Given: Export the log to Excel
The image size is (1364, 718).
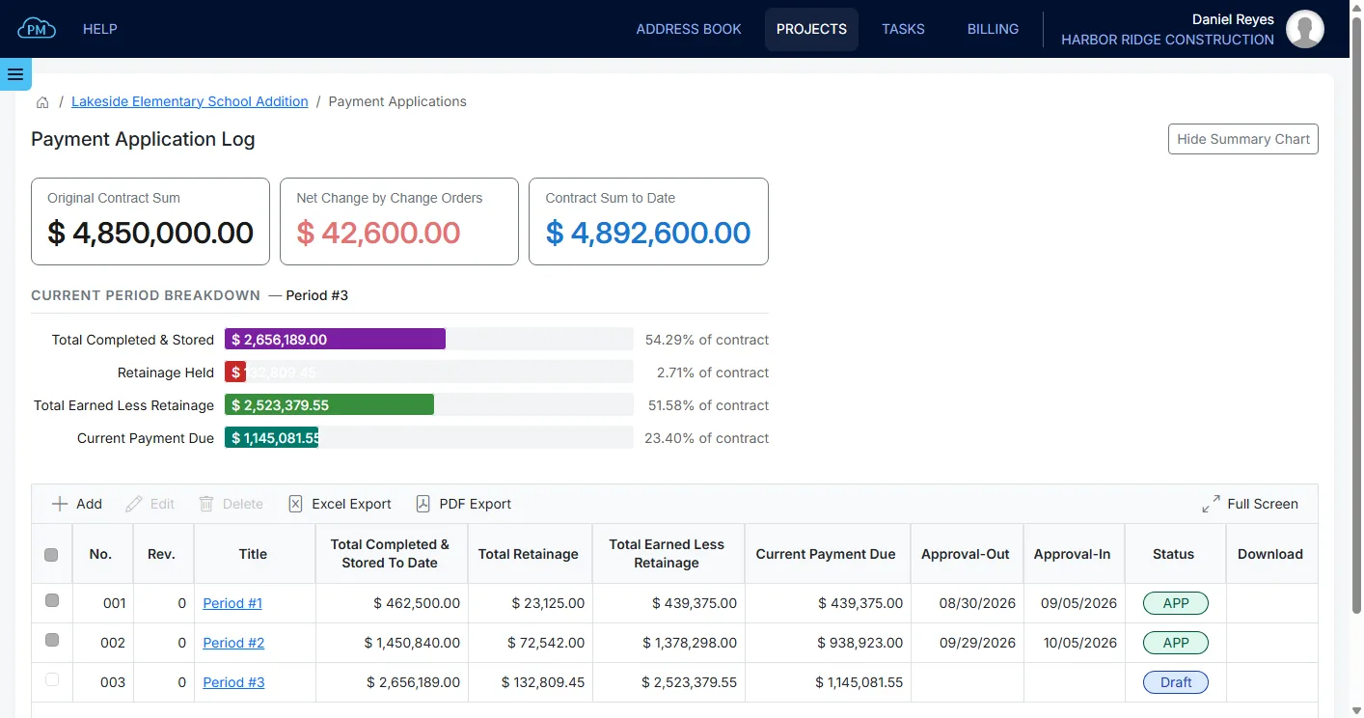Looking at the screenshot, I should pyautogui.click(x=341, y=504).
